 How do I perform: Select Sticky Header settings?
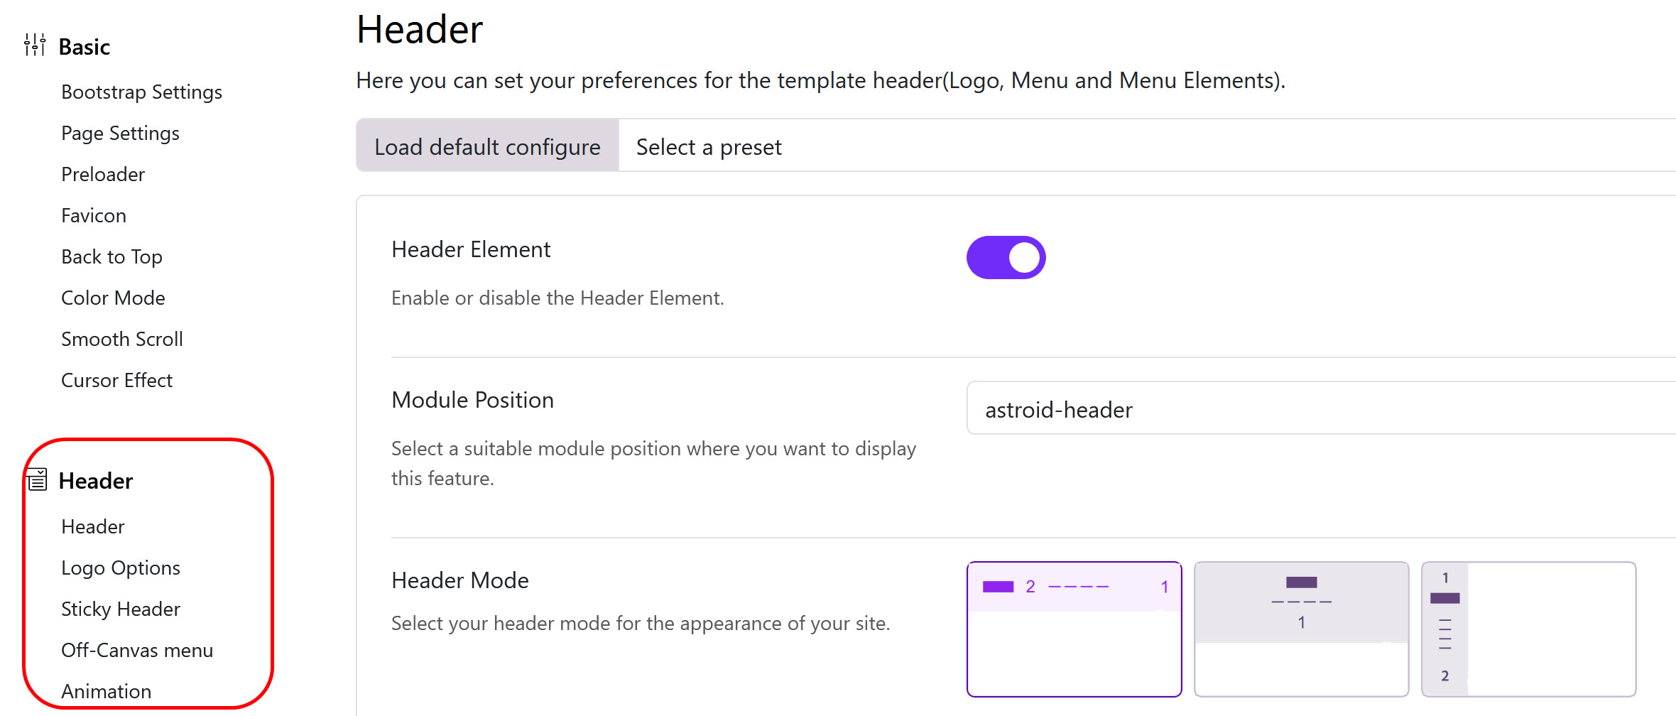click(120, 609)
